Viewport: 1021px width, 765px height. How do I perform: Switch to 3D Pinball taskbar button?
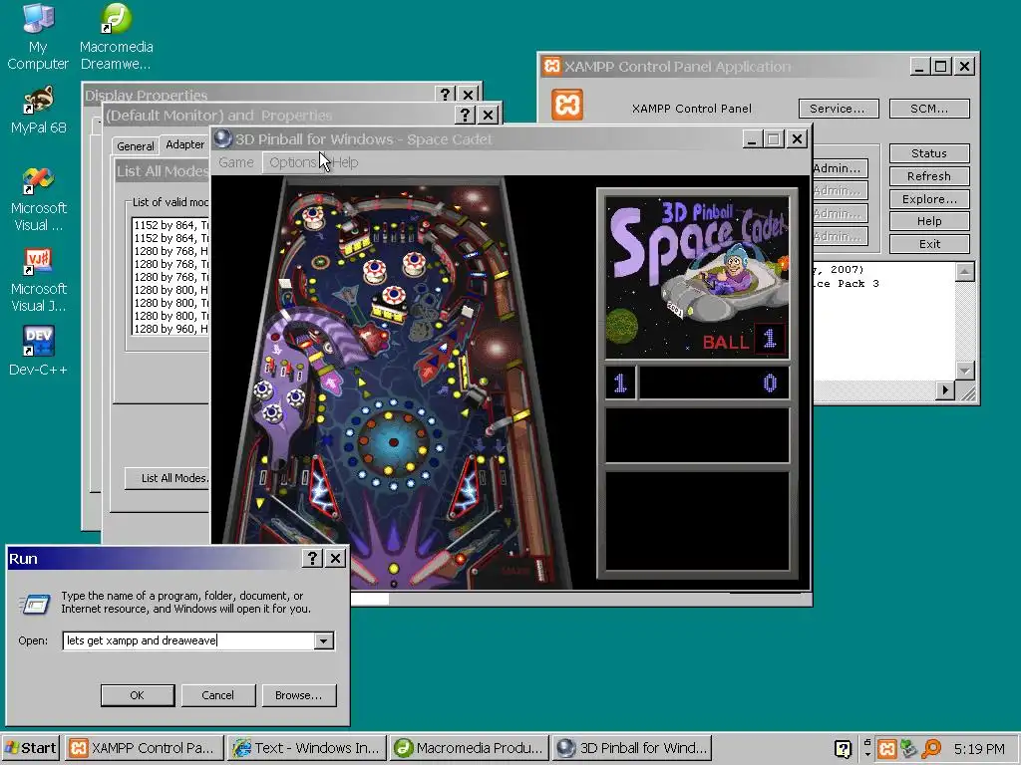pyautogui.click(x=631, y=748)
